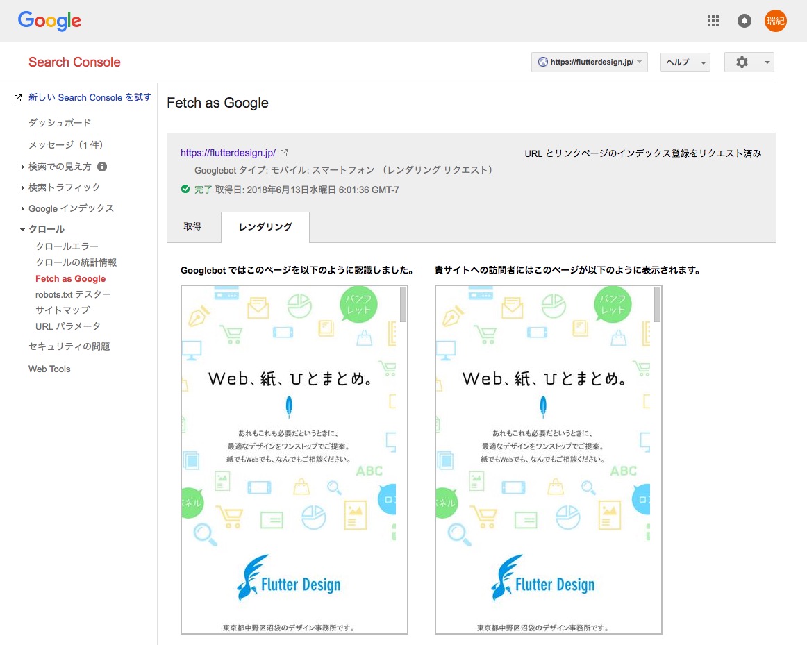Click the globe icon in the property selector

(542, 62)
